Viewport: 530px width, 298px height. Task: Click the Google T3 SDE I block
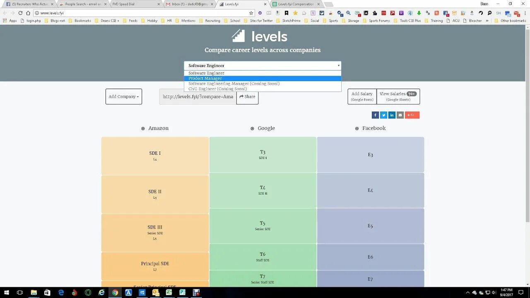pos(263,154)
